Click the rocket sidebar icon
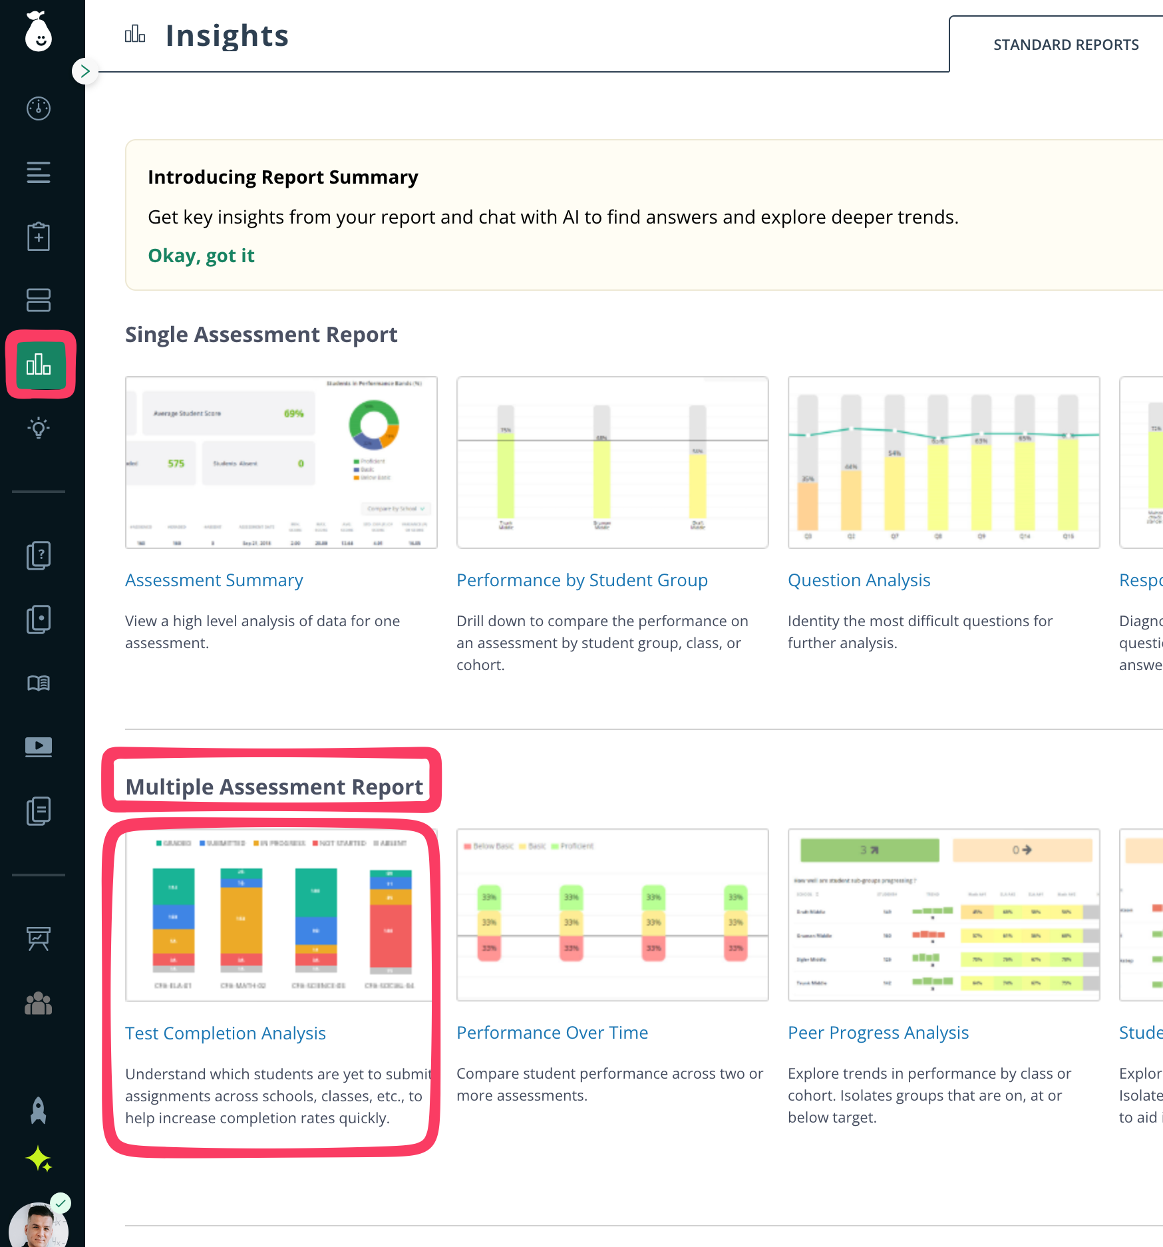This screenshot has height=1247, width=1163. pos(39,1111)
